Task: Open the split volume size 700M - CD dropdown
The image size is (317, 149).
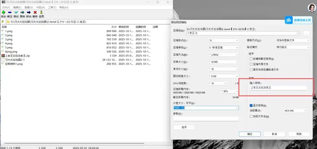Action: (206, 108)
